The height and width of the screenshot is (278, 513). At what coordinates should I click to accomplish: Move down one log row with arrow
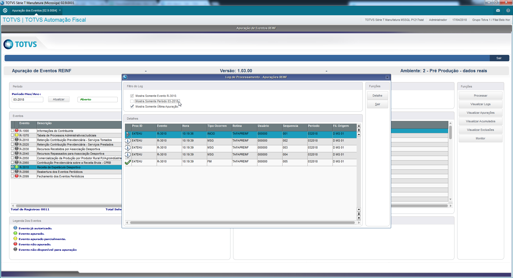point(359,210)
